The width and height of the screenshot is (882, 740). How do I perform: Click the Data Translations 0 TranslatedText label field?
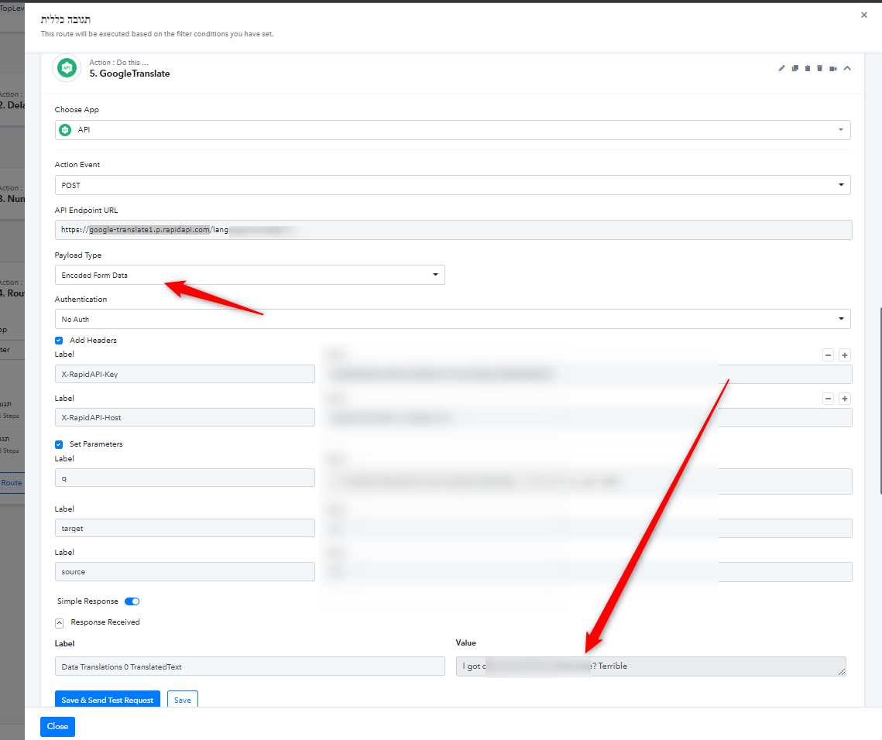(x=250, y=666)
